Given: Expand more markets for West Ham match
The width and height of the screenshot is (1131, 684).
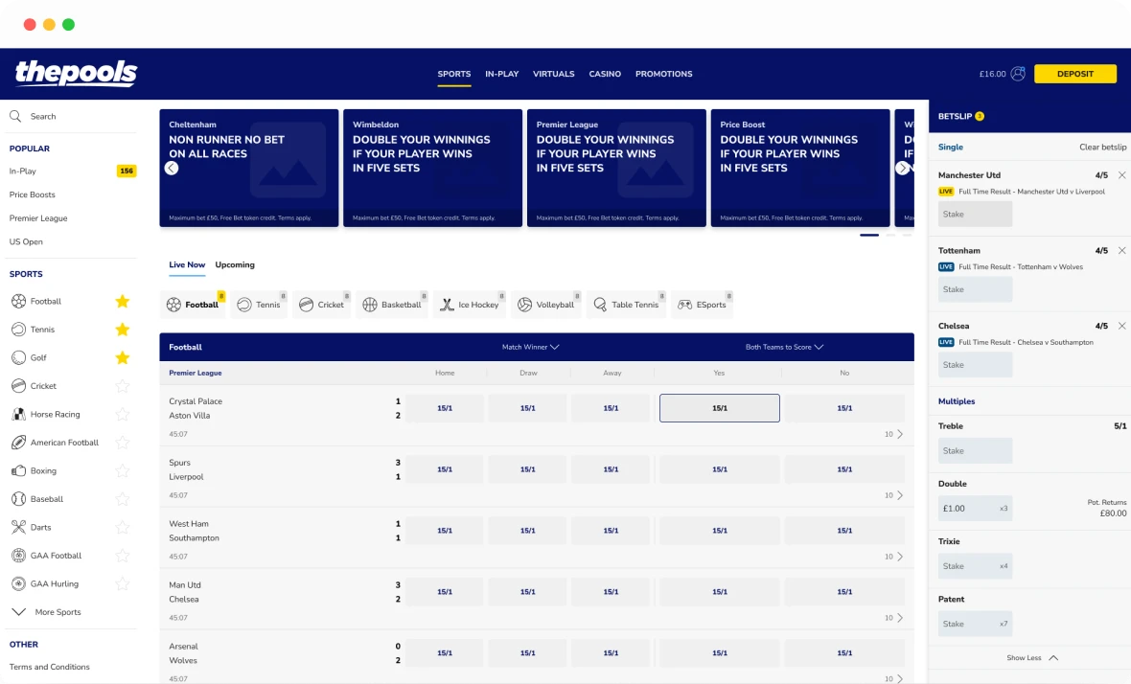Looking at the screenshot, I should [894, 557].
